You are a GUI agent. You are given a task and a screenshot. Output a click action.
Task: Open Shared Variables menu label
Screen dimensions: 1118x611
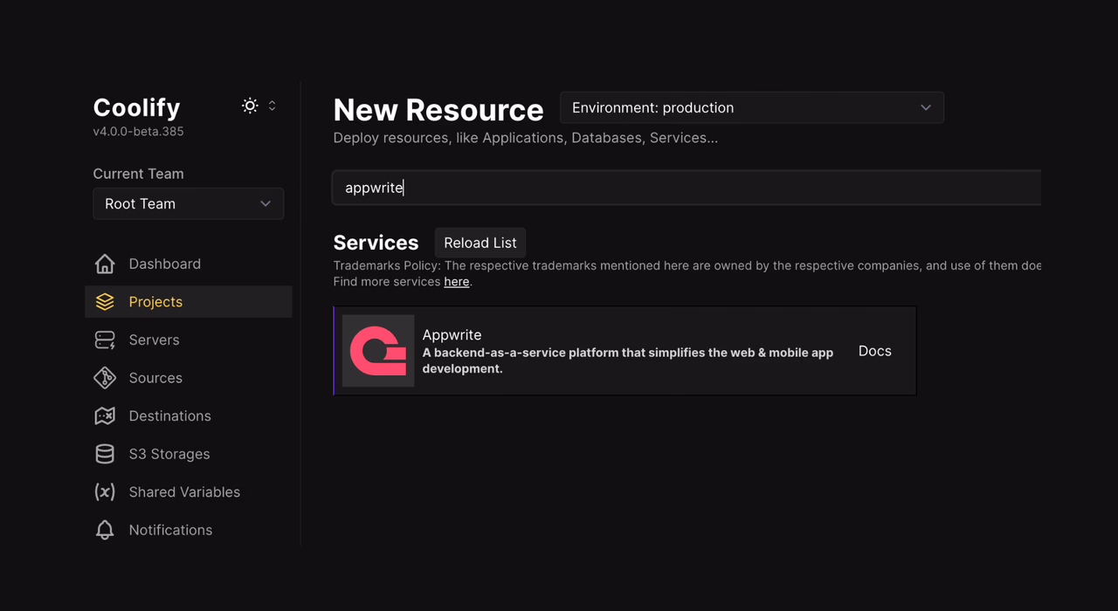[184, 492]
